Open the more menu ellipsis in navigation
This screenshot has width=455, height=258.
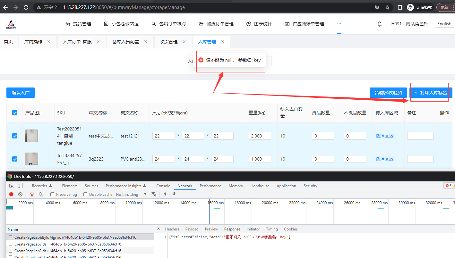click(339, 24)
